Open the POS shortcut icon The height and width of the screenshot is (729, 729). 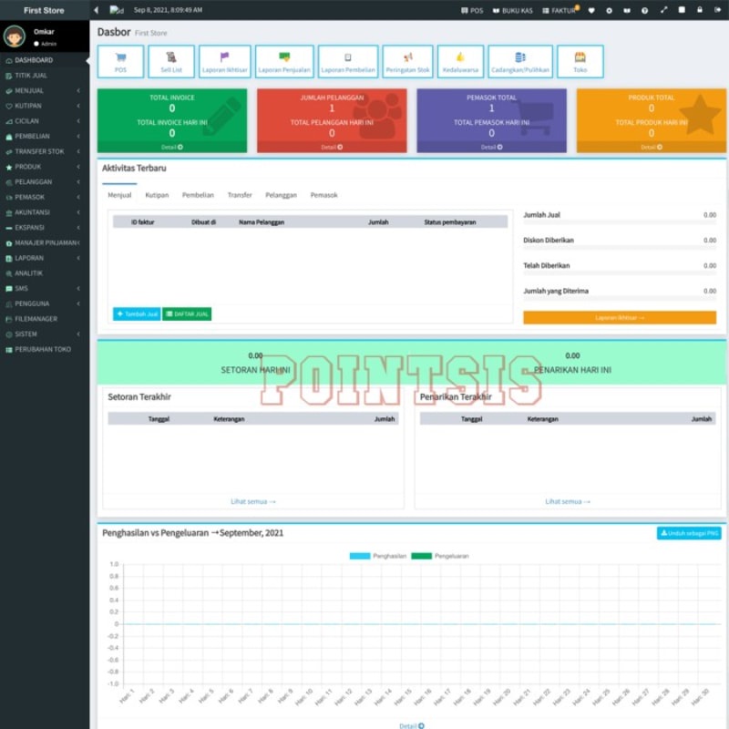tap(120, 62)
